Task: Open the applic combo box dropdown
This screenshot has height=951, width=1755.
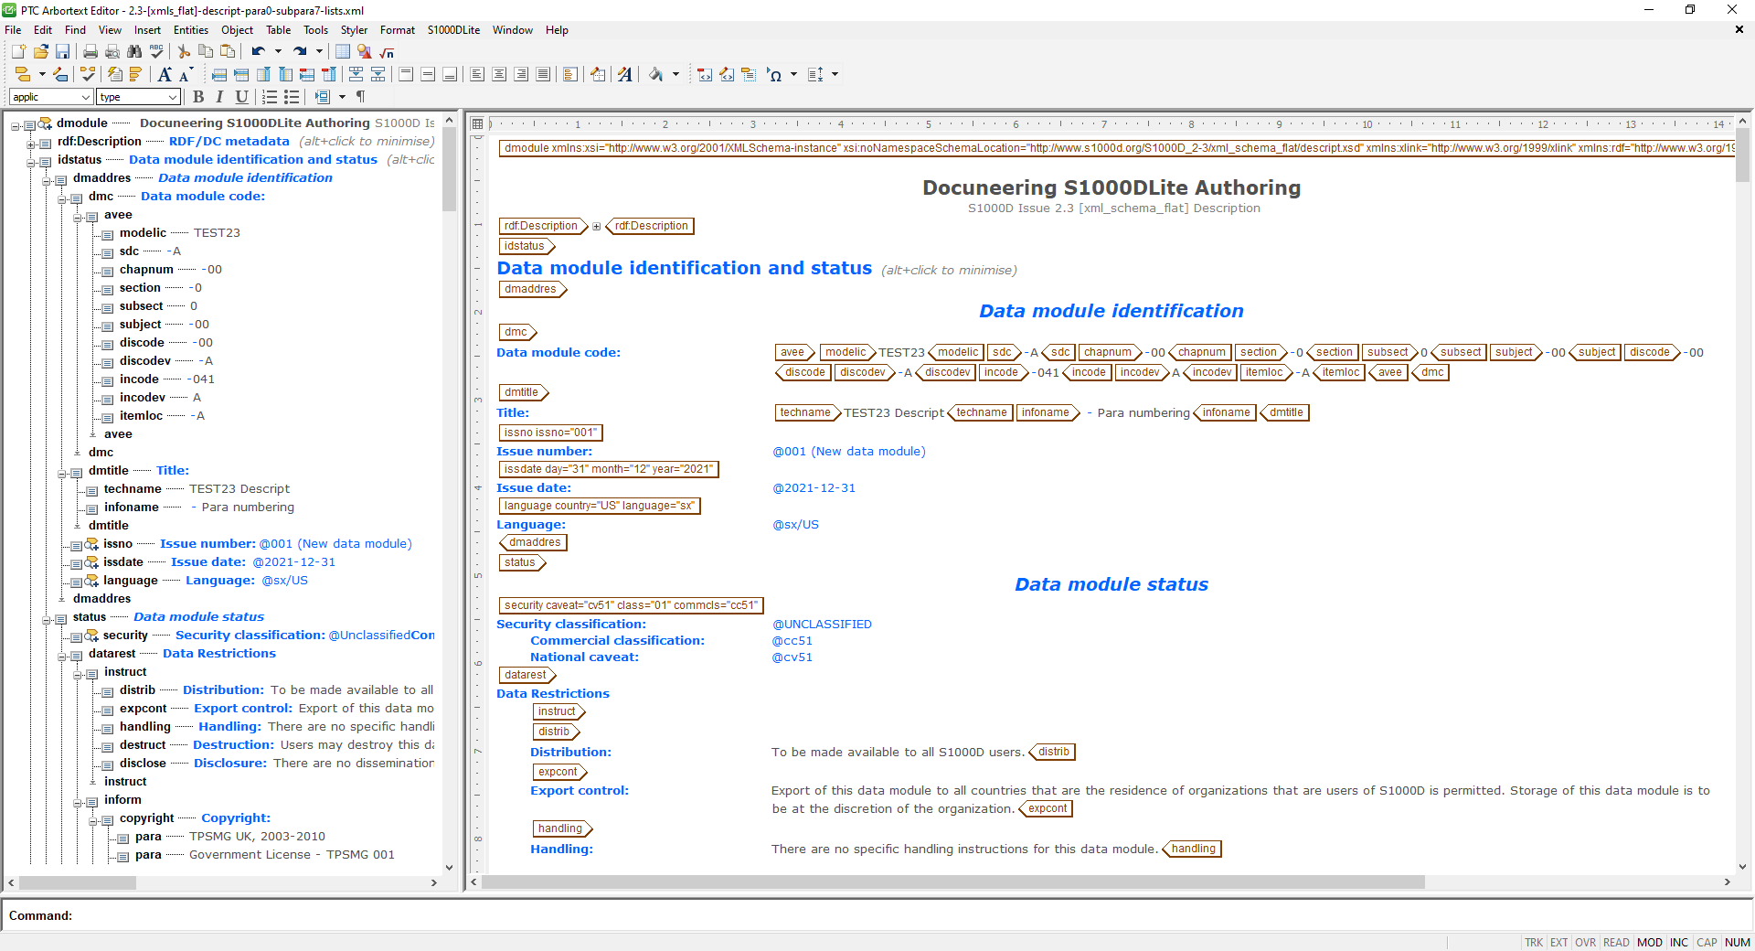Action: click(86, 97)
